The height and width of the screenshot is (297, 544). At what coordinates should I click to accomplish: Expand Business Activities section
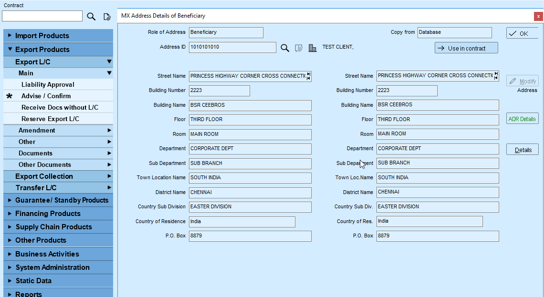coord(58,254)
